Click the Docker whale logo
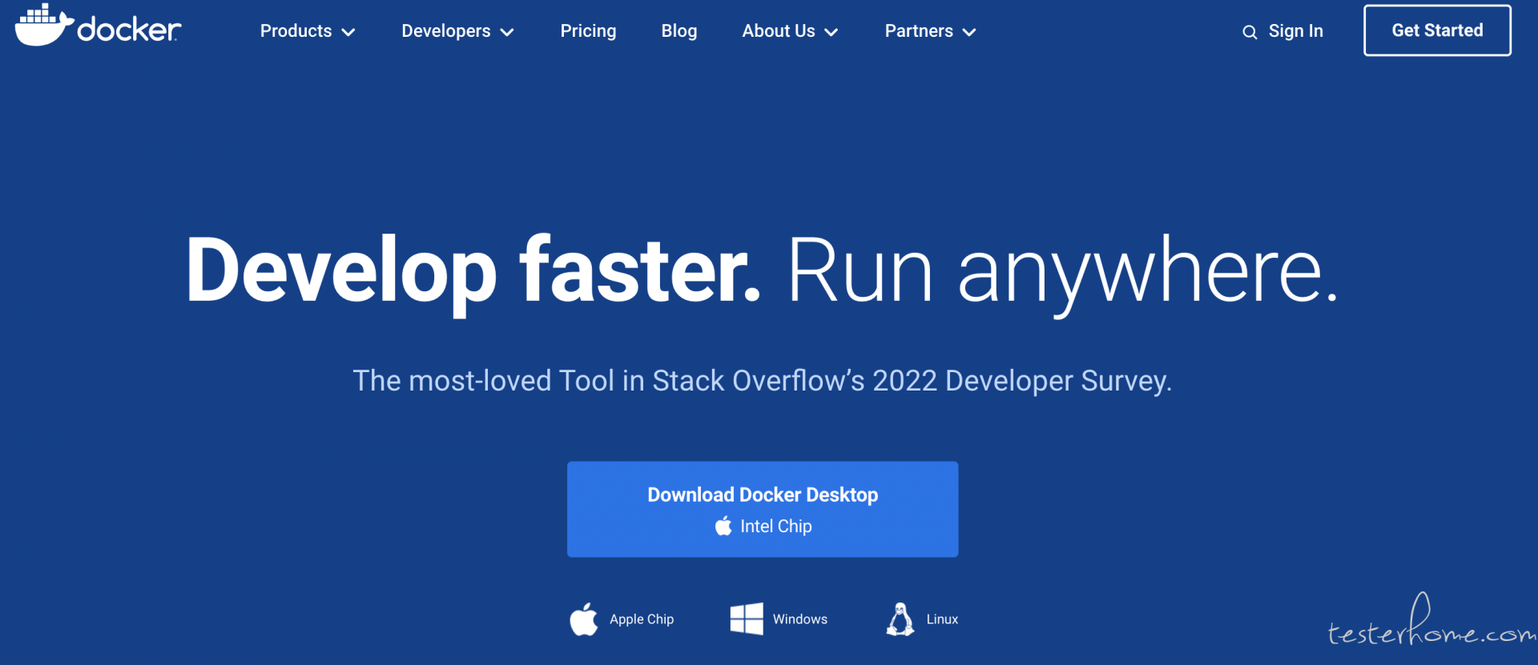 44,25
